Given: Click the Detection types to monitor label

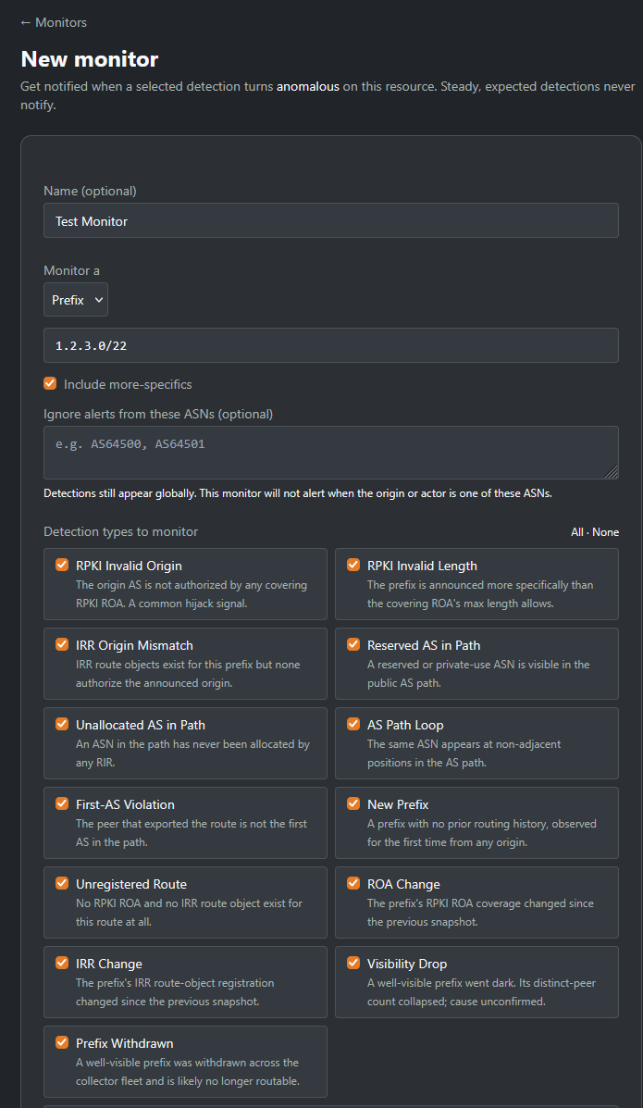Looking at the screenshot, I should click(121, 531).
